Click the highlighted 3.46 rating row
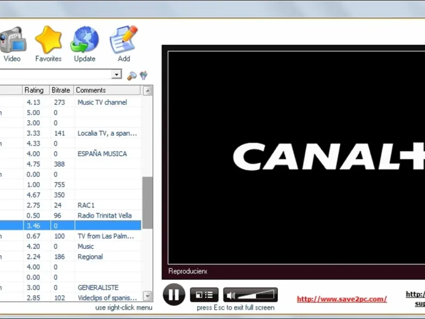Image resolution: width=425 pixels, height=319 pixels. (71, 225)
